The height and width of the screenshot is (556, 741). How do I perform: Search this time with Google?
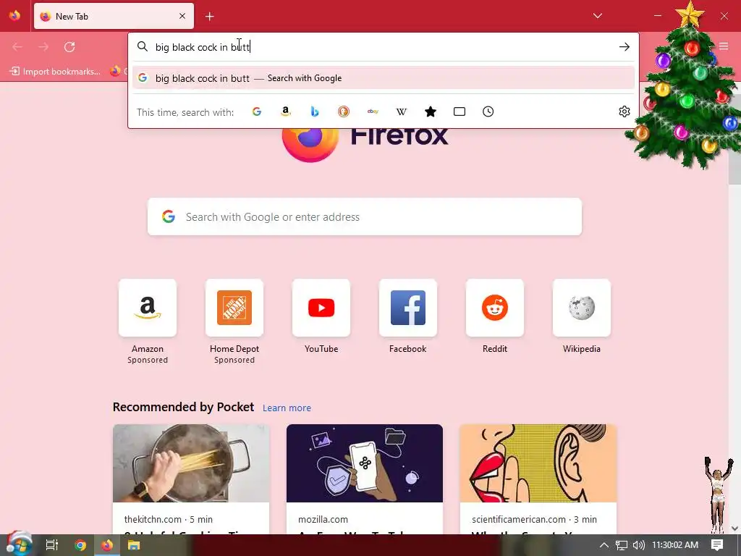257,111
